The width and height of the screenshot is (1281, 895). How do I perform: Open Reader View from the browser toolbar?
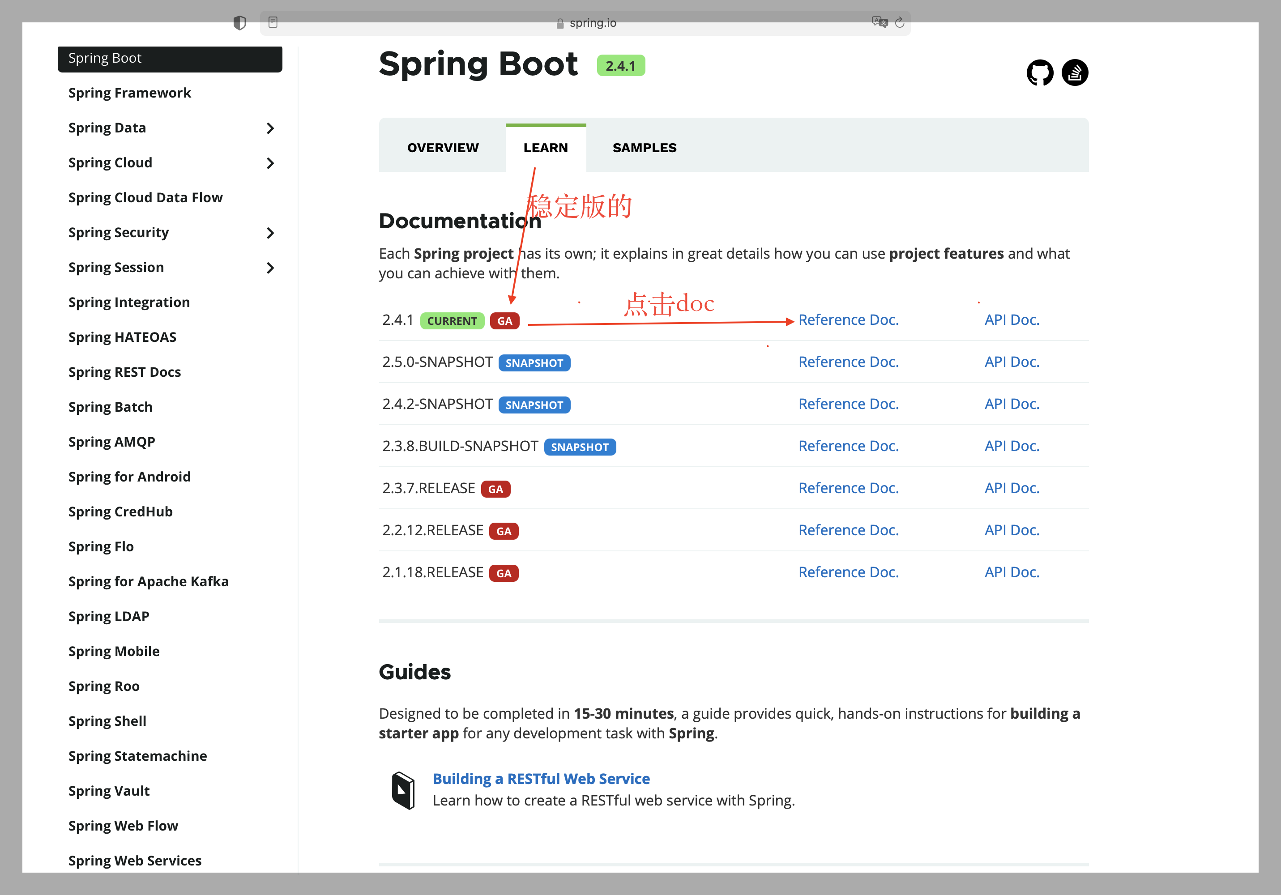tap(273, 22)
